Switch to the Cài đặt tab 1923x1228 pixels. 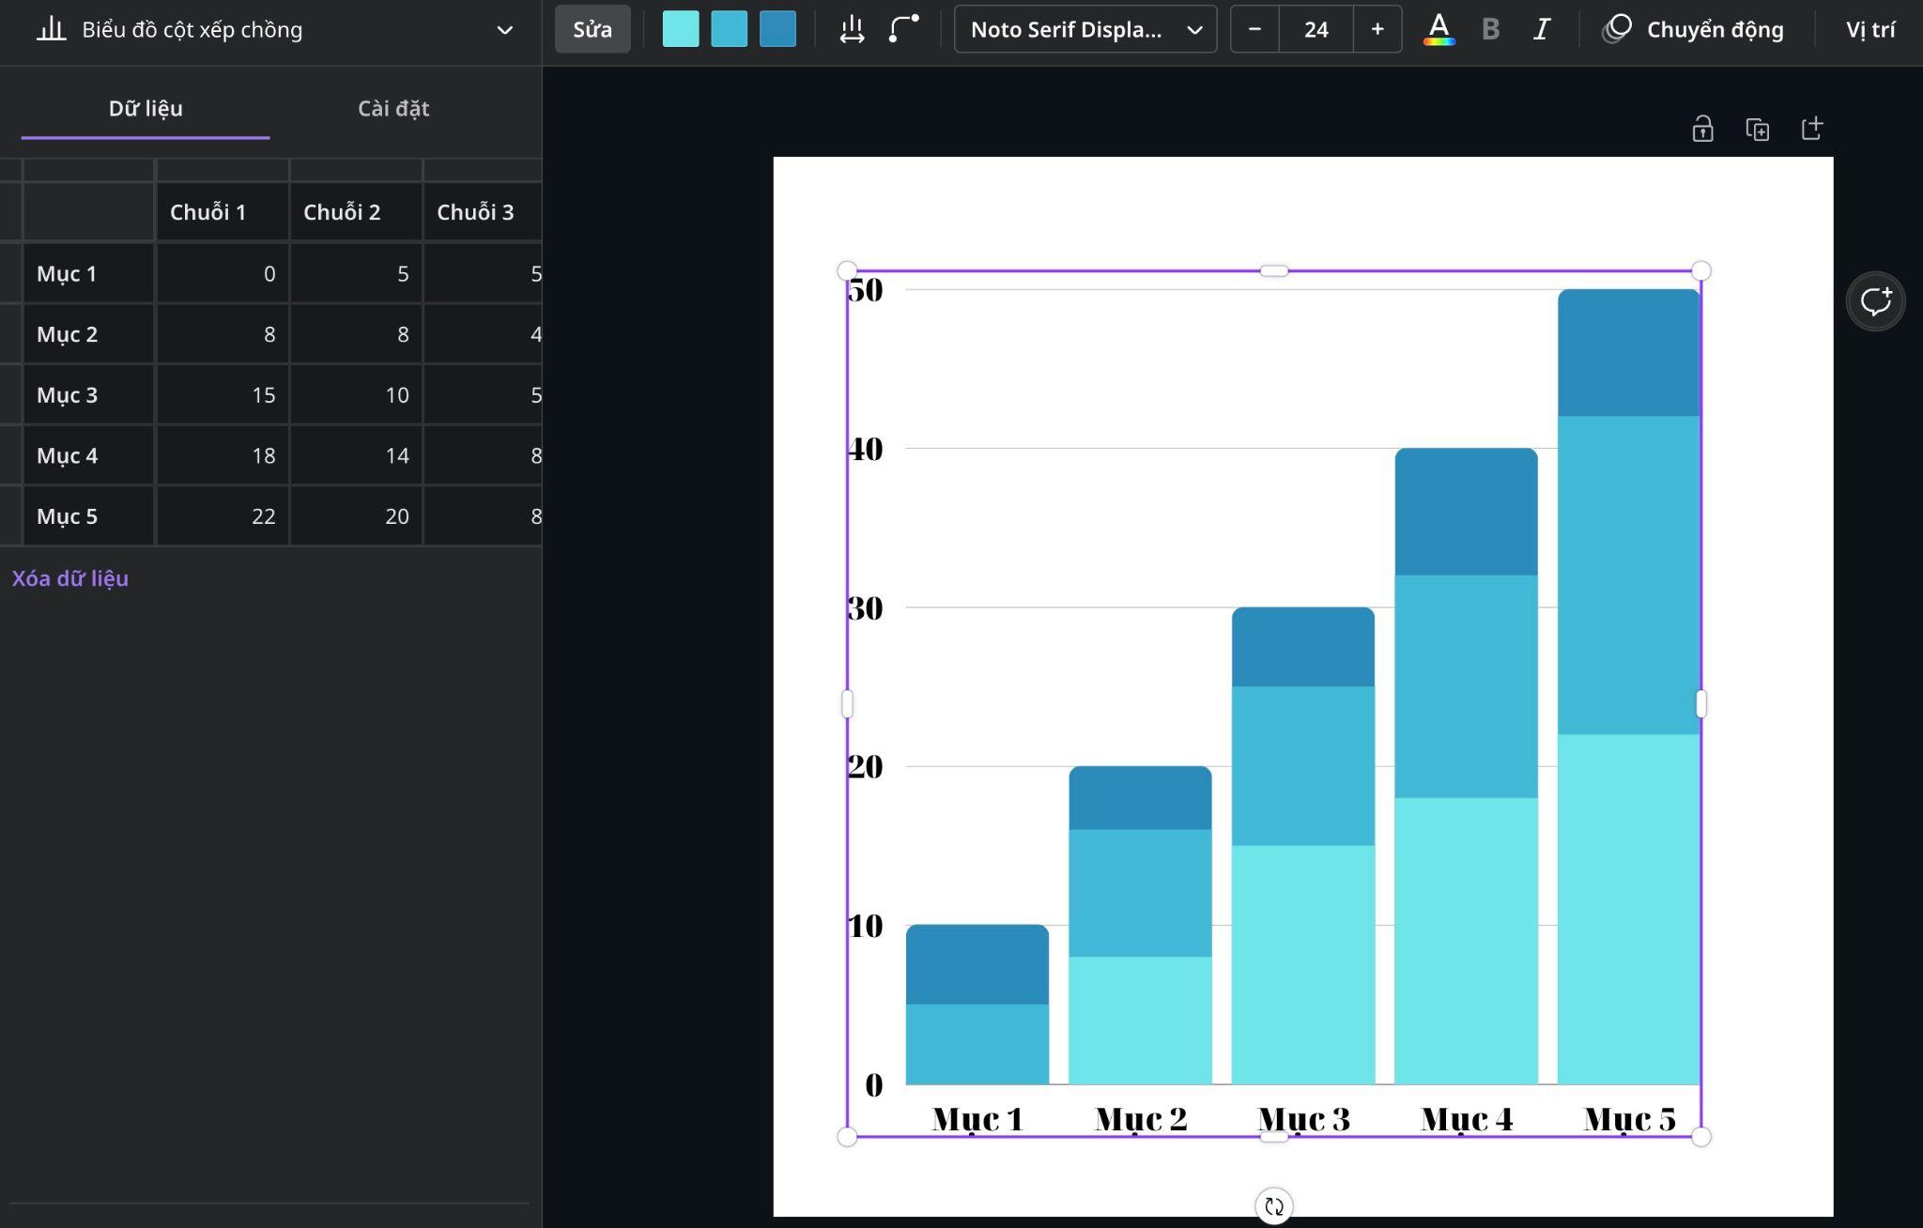(x=393, y=108)
